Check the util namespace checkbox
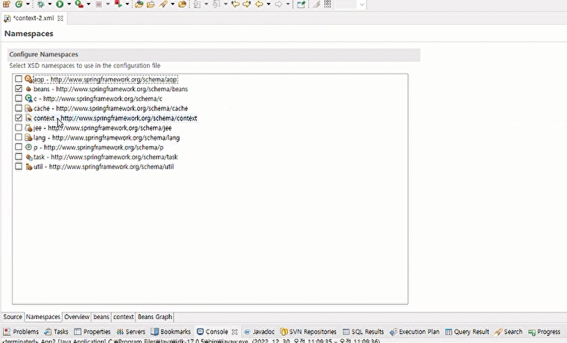This screenshot has width=567, height=343. [x=19, y=166]
